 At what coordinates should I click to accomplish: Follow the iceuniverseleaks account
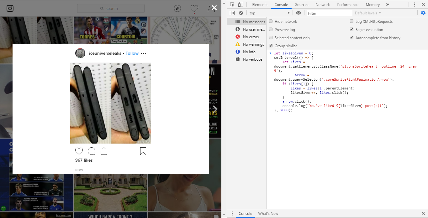[x=132, y=53]
